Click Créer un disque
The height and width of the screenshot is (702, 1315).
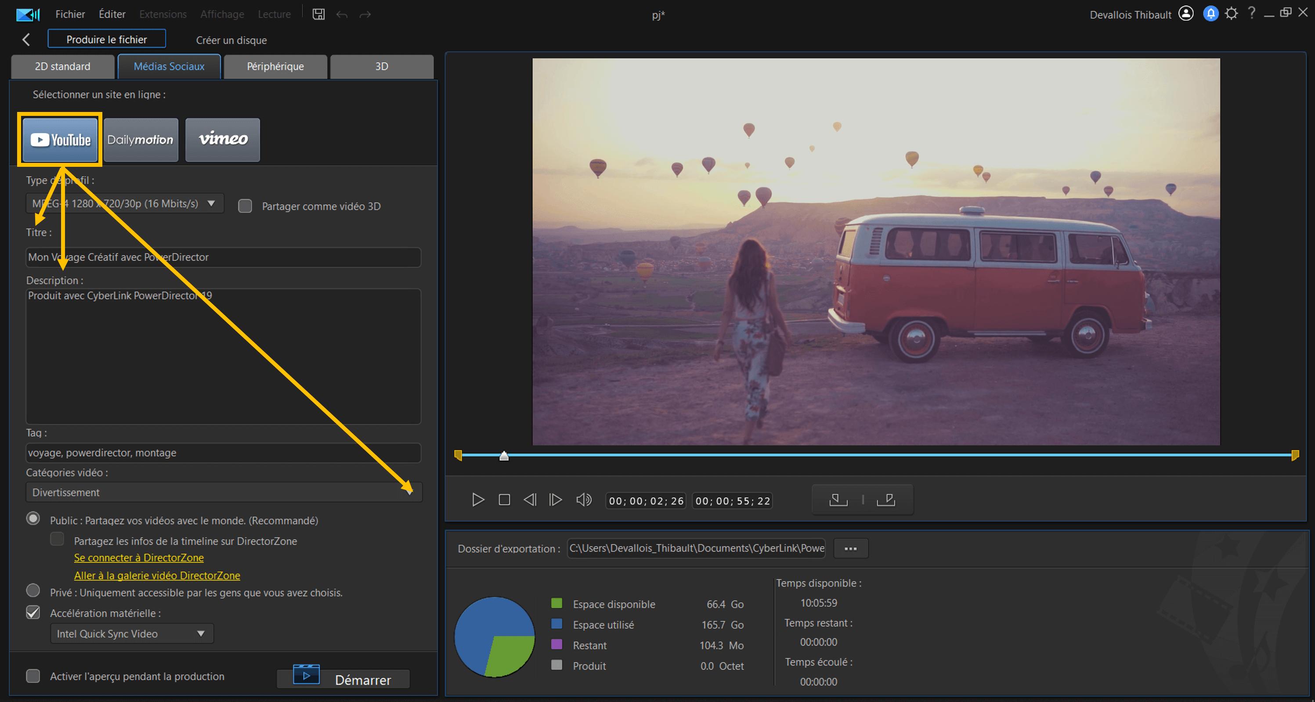coord(231,40)
